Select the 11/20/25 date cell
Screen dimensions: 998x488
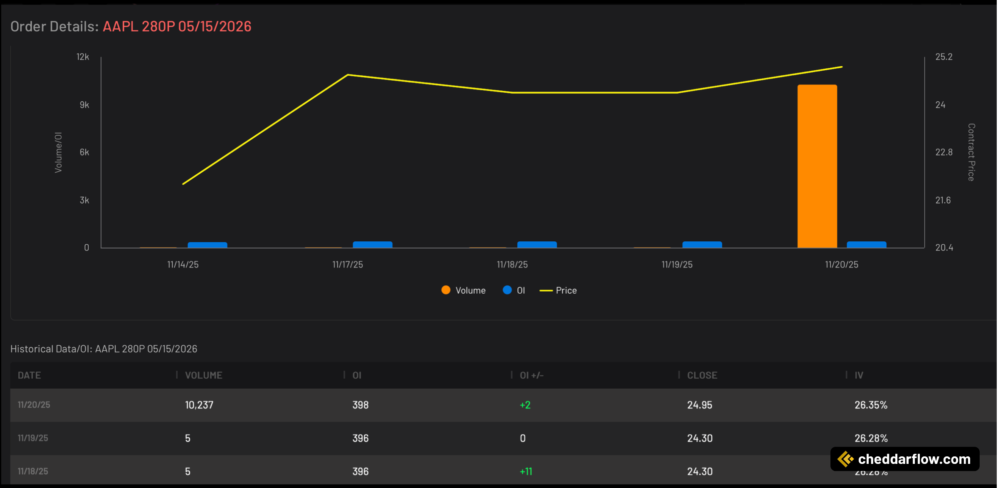click(34, 405)
